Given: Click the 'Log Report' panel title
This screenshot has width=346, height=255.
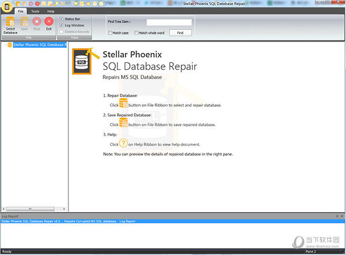Looking at the screenshot, I should tap(10, 216).
